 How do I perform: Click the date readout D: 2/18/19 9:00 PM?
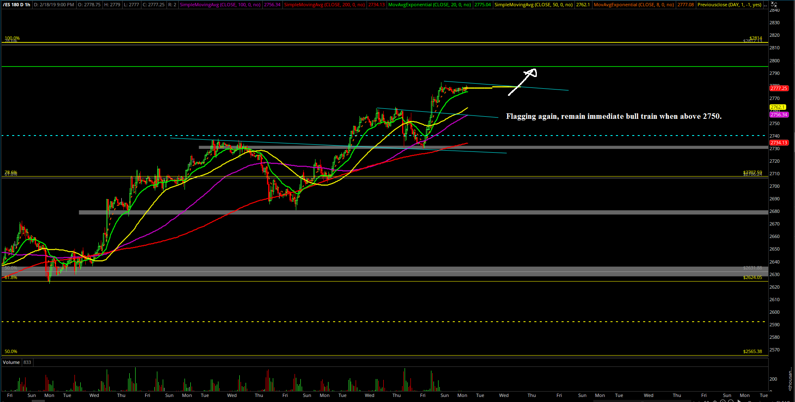54,5
